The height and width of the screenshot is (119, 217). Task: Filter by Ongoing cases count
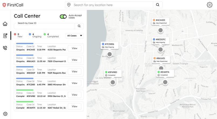35,35
